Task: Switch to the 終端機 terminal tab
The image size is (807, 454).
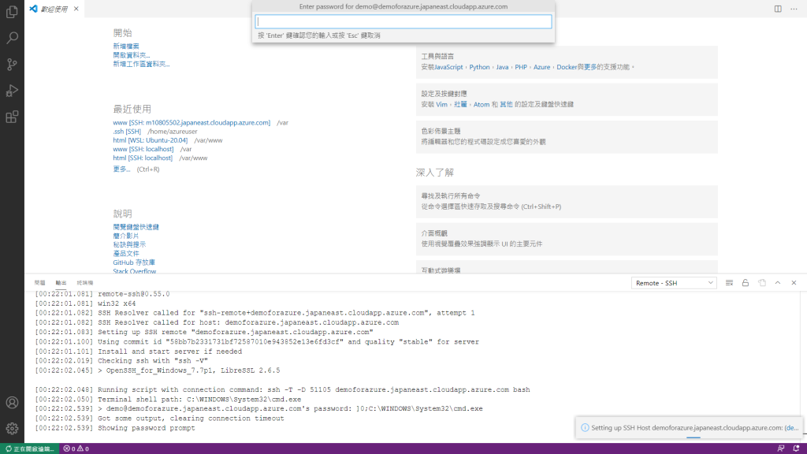Action: coord(85,283)
